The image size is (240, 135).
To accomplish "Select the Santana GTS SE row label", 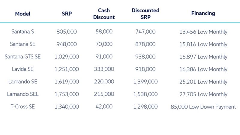I will tap(23, 57).
